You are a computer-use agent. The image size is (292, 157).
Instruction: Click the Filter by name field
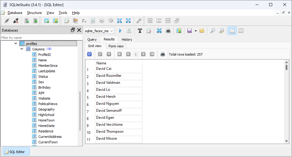41,38
